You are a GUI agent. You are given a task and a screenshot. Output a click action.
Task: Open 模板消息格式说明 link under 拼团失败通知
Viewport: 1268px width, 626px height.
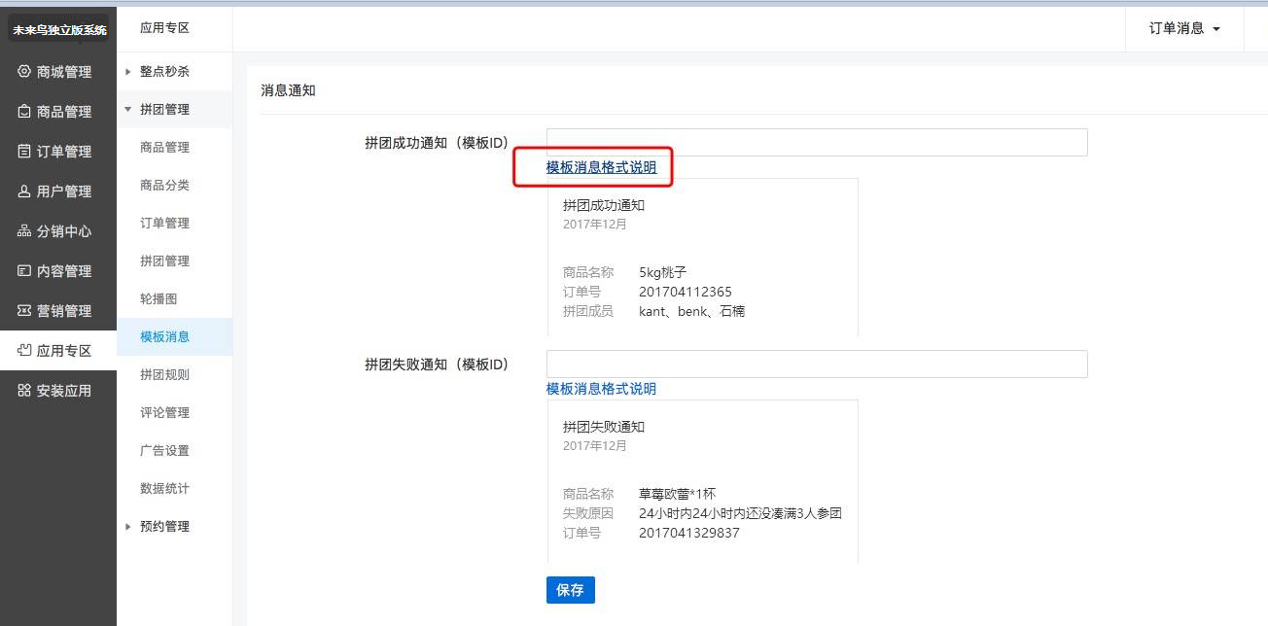(601, 389)
